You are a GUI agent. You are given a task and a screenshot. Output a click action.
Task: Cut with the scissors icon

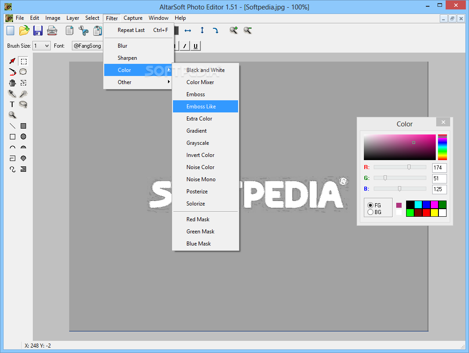tap(84, 31)
